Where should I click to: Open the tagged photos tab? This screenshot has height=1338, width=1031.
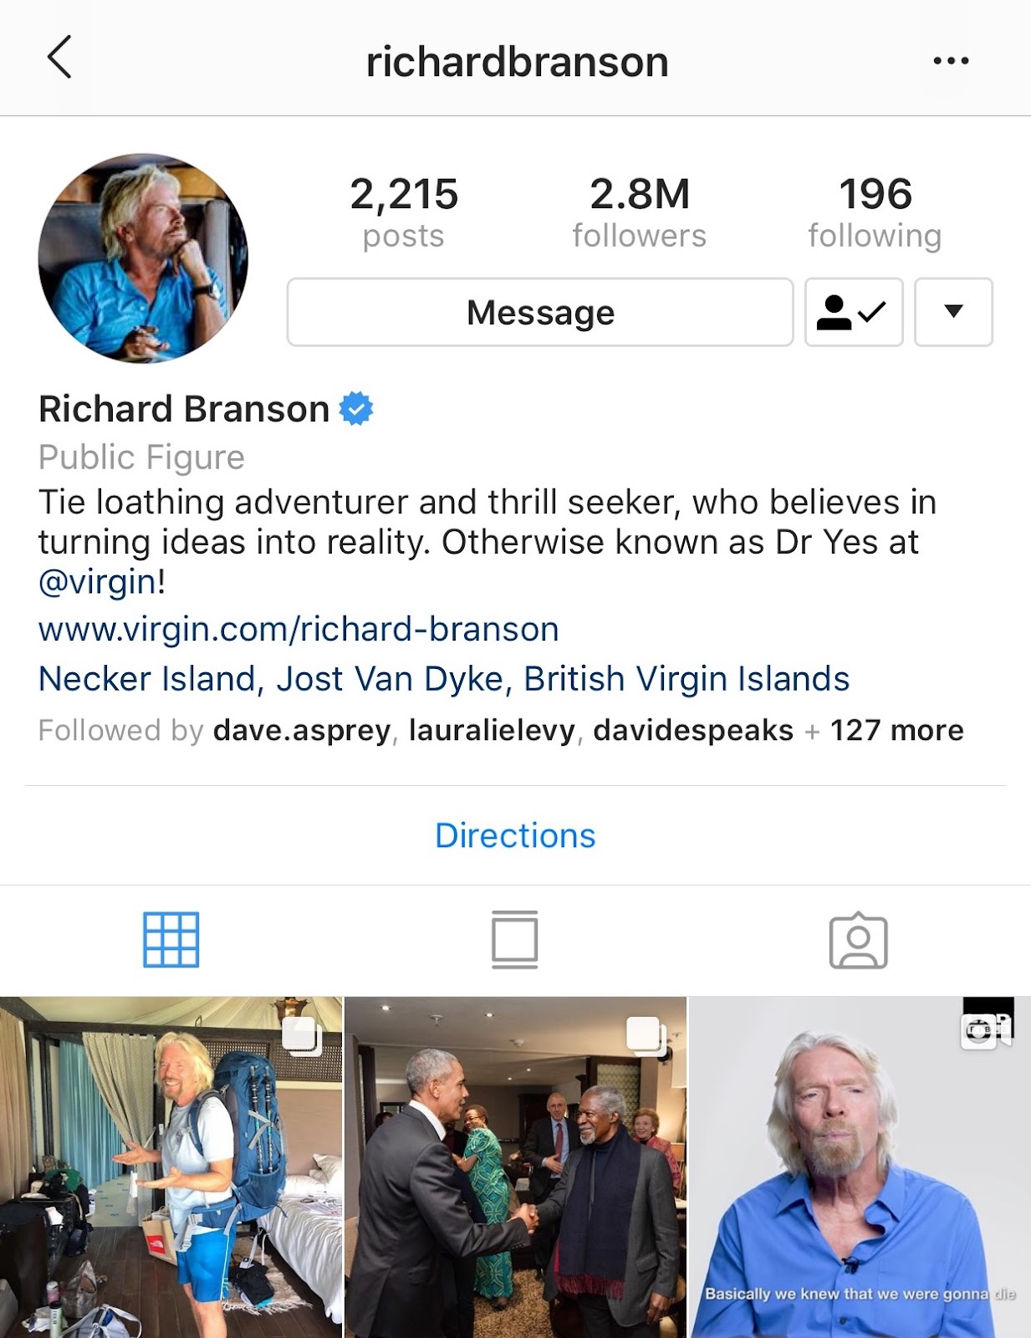859,941
